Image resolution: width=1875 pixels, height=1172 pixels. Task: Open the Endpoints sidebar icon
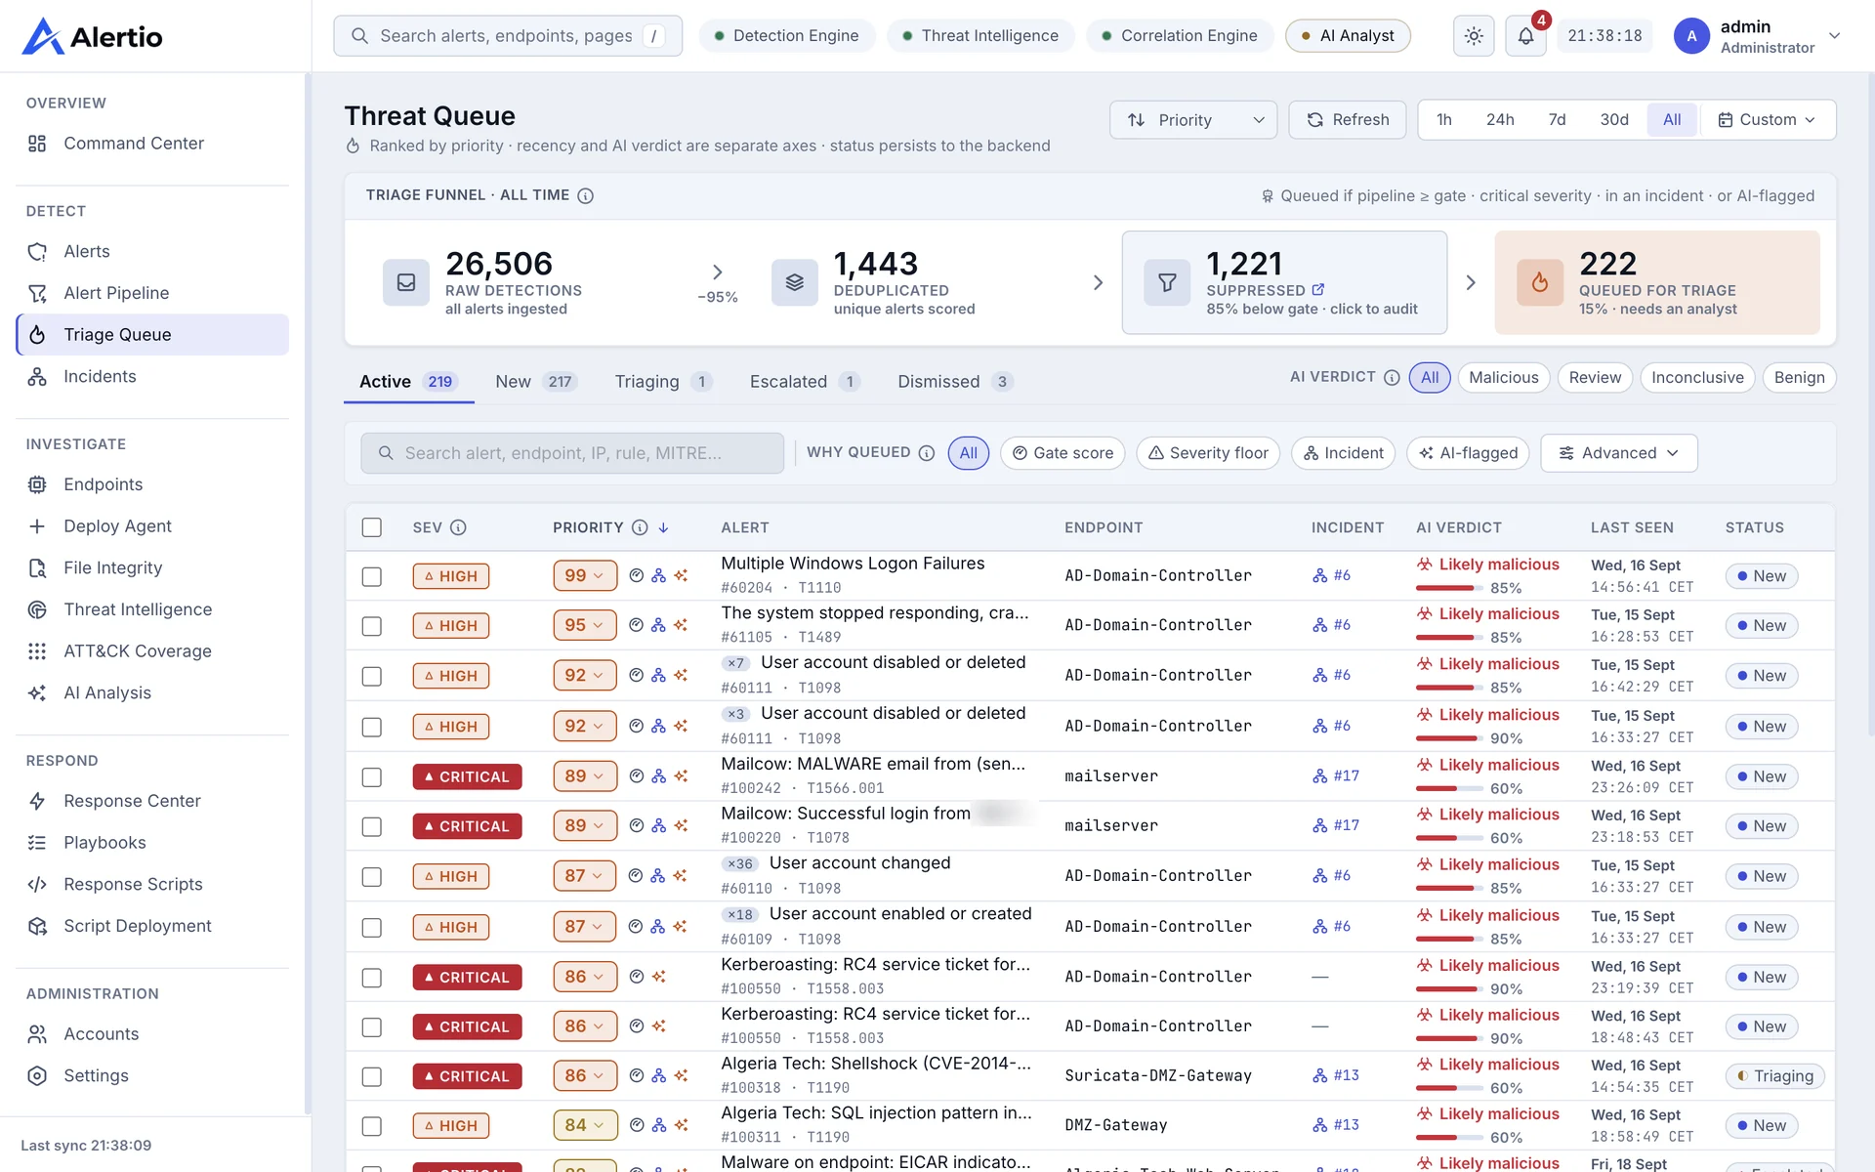coord(37,484)
